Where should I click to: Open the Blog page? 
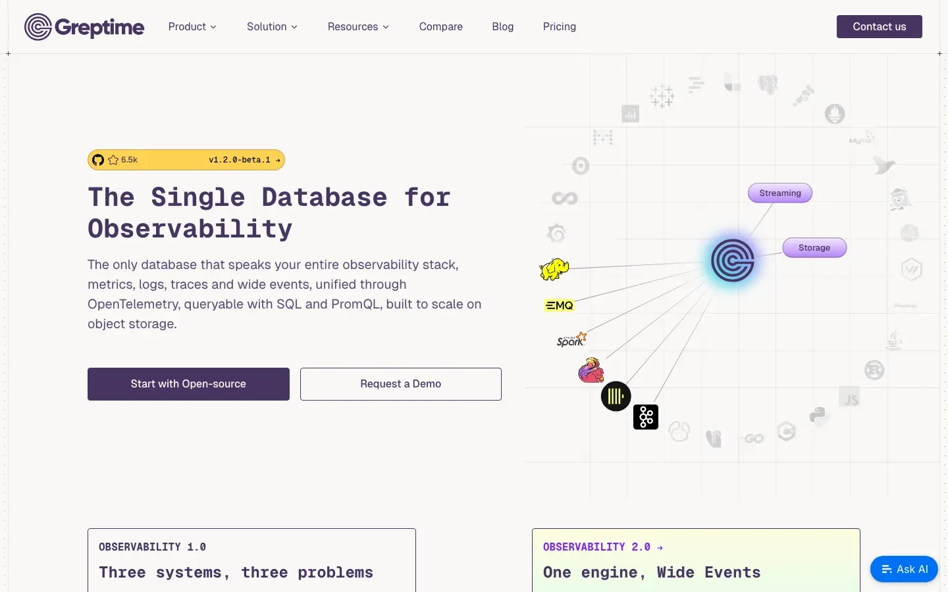[503, 27]
